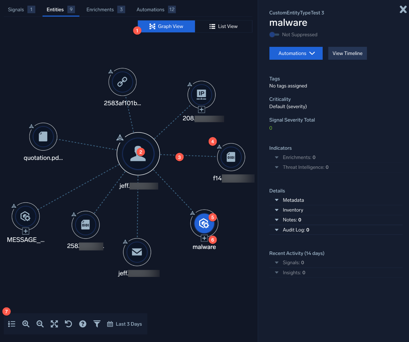Click the malware entity node icon
Image resolution: width=409 pixels, height=342 pixels.
pyautogui.click(x=204, y=223)
